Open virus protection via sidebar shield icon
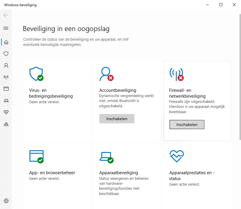The width and height of the screenshot is (241, 209). (6, 54)
